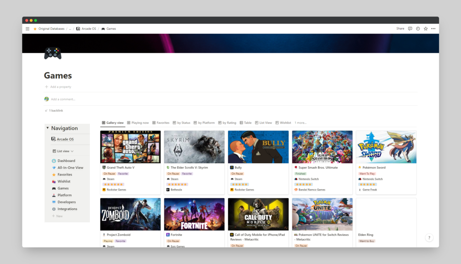This screenshot has width=461, height=264.
Task: Open the Bully cover thumbnail
Action: click(x=258, y=147)
